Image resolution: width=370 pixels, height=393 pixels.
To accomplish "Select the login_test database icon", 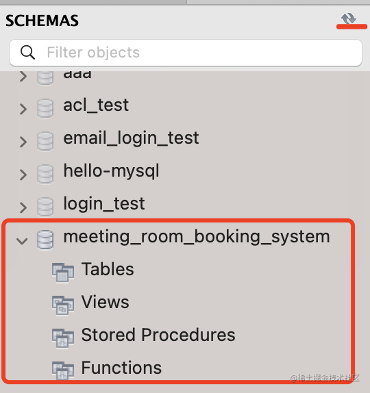I will (45, 207).
